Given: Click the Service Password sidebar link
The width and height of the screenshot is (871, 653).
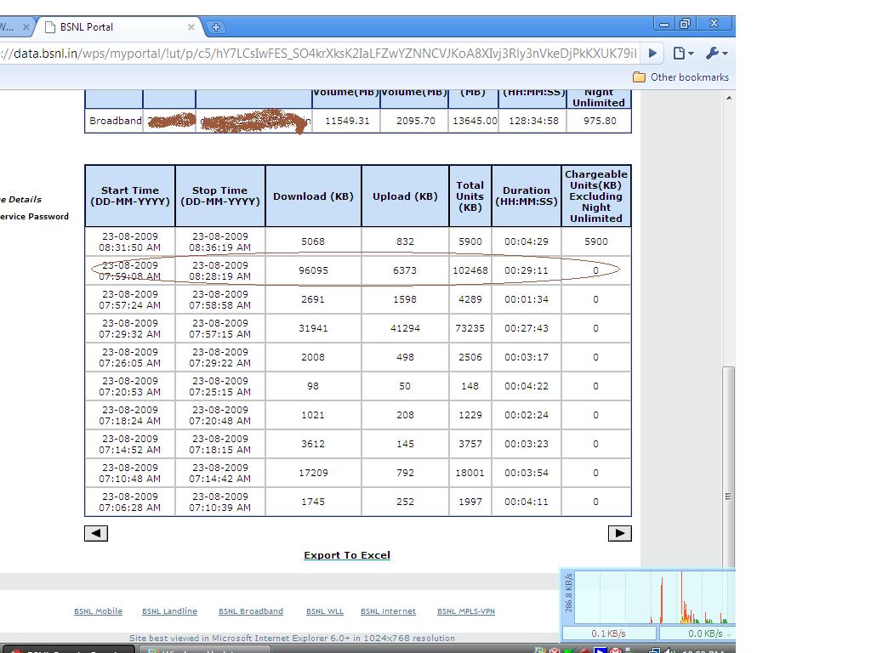Looking at the screenshot, I should coord(34,217).
